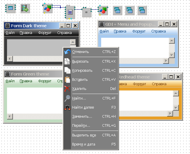Open Справка menu in Redhead theme window

click(x=159, y=84)
